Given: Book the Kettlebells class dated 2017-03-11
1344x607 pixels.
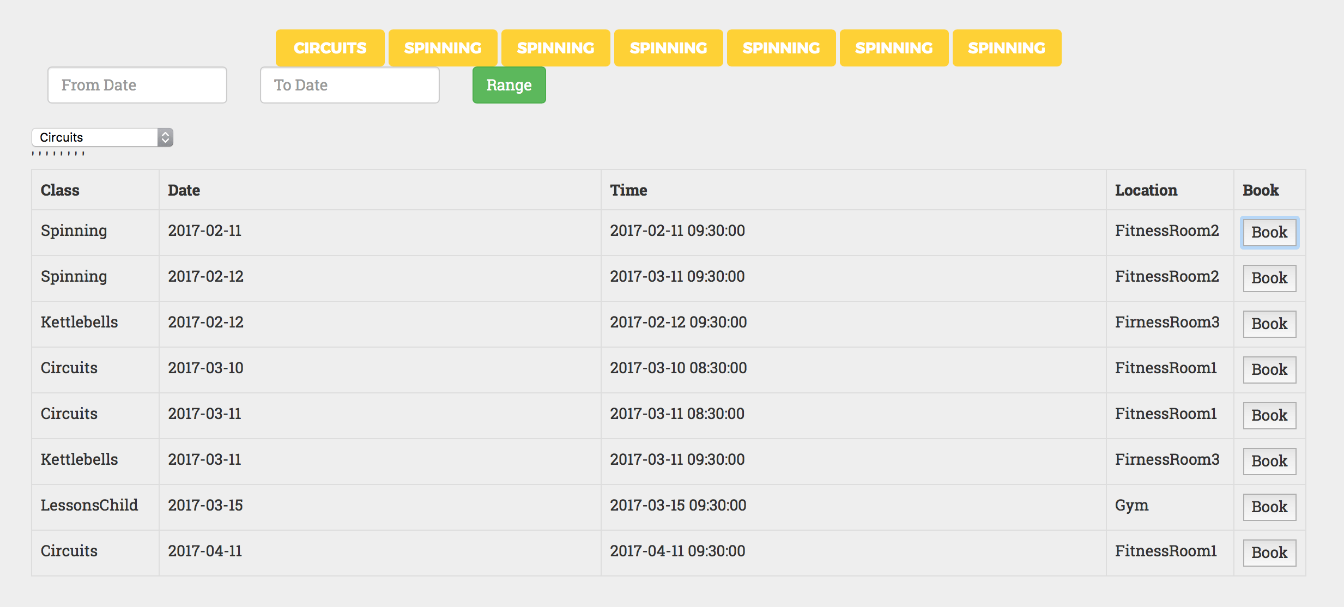Looking at the screenshot, I should click(1269, 462).
